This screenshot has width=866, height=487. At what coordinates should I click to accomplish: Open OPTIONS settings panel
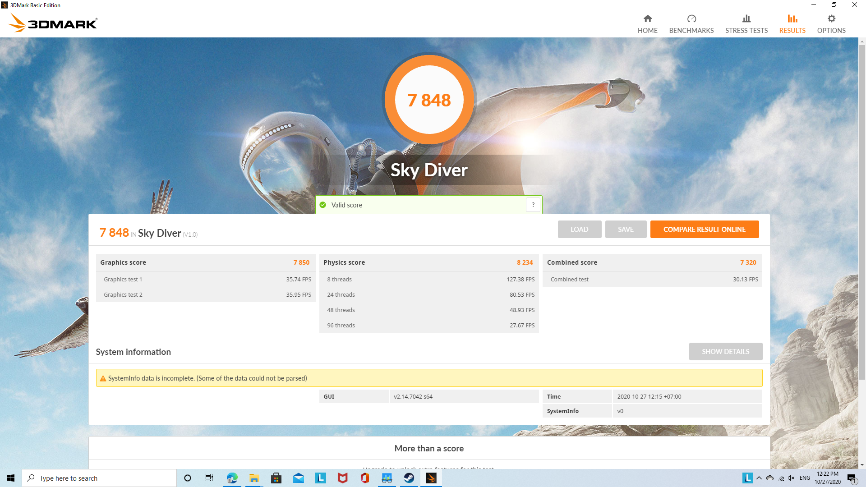[x=830, y=23]
